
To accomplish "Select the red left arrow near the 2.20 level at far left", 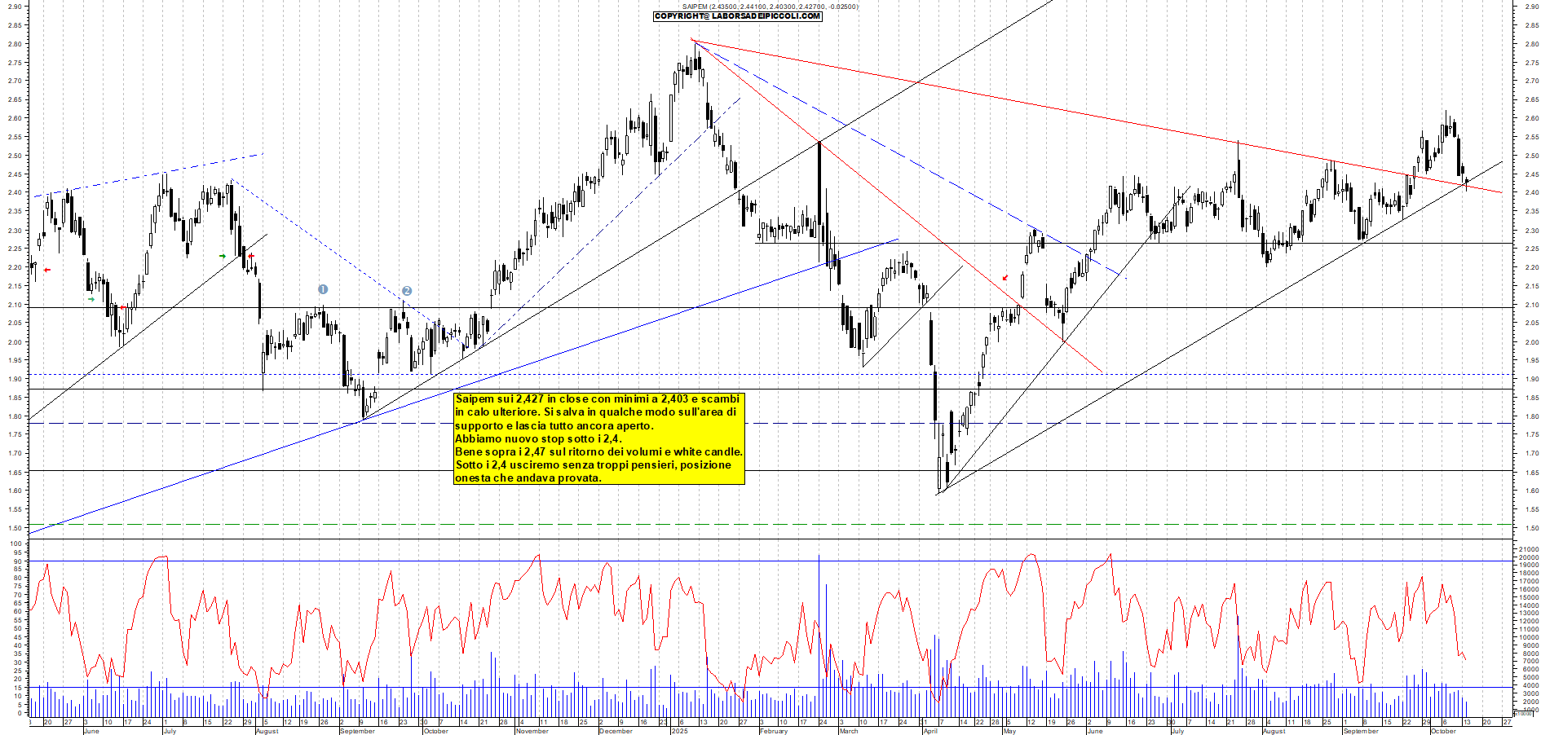I will [x=47, y=270].
